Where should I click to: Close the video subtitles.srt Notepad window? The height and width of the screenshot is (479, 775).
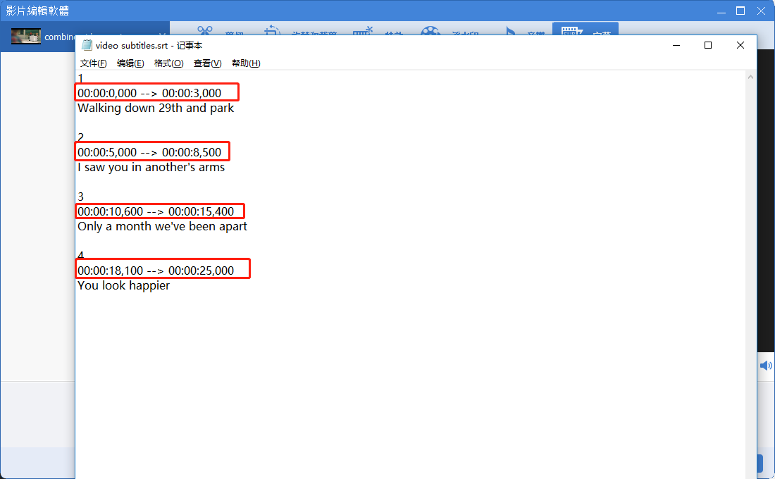tap(740, 45)
